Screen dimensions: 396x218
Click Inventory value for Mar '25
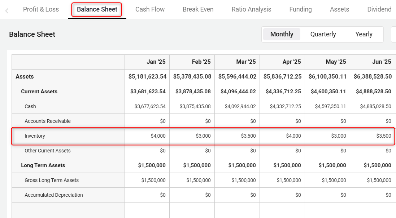pyautogui.click(x=248, y=136)
